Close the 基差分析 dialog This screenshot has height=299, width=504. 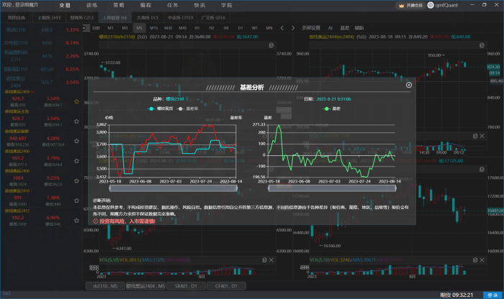409,85
